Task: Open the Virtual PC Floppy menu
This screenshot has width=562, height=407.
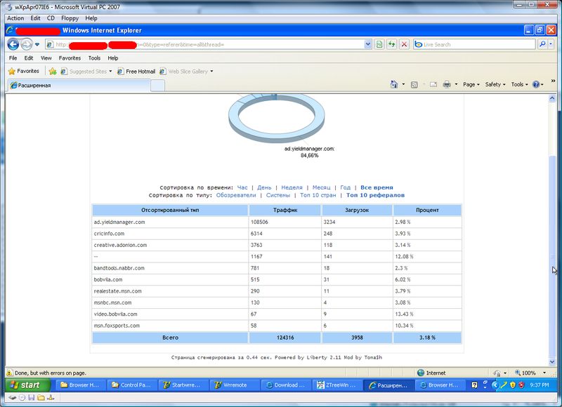Action: click(70, 18)
